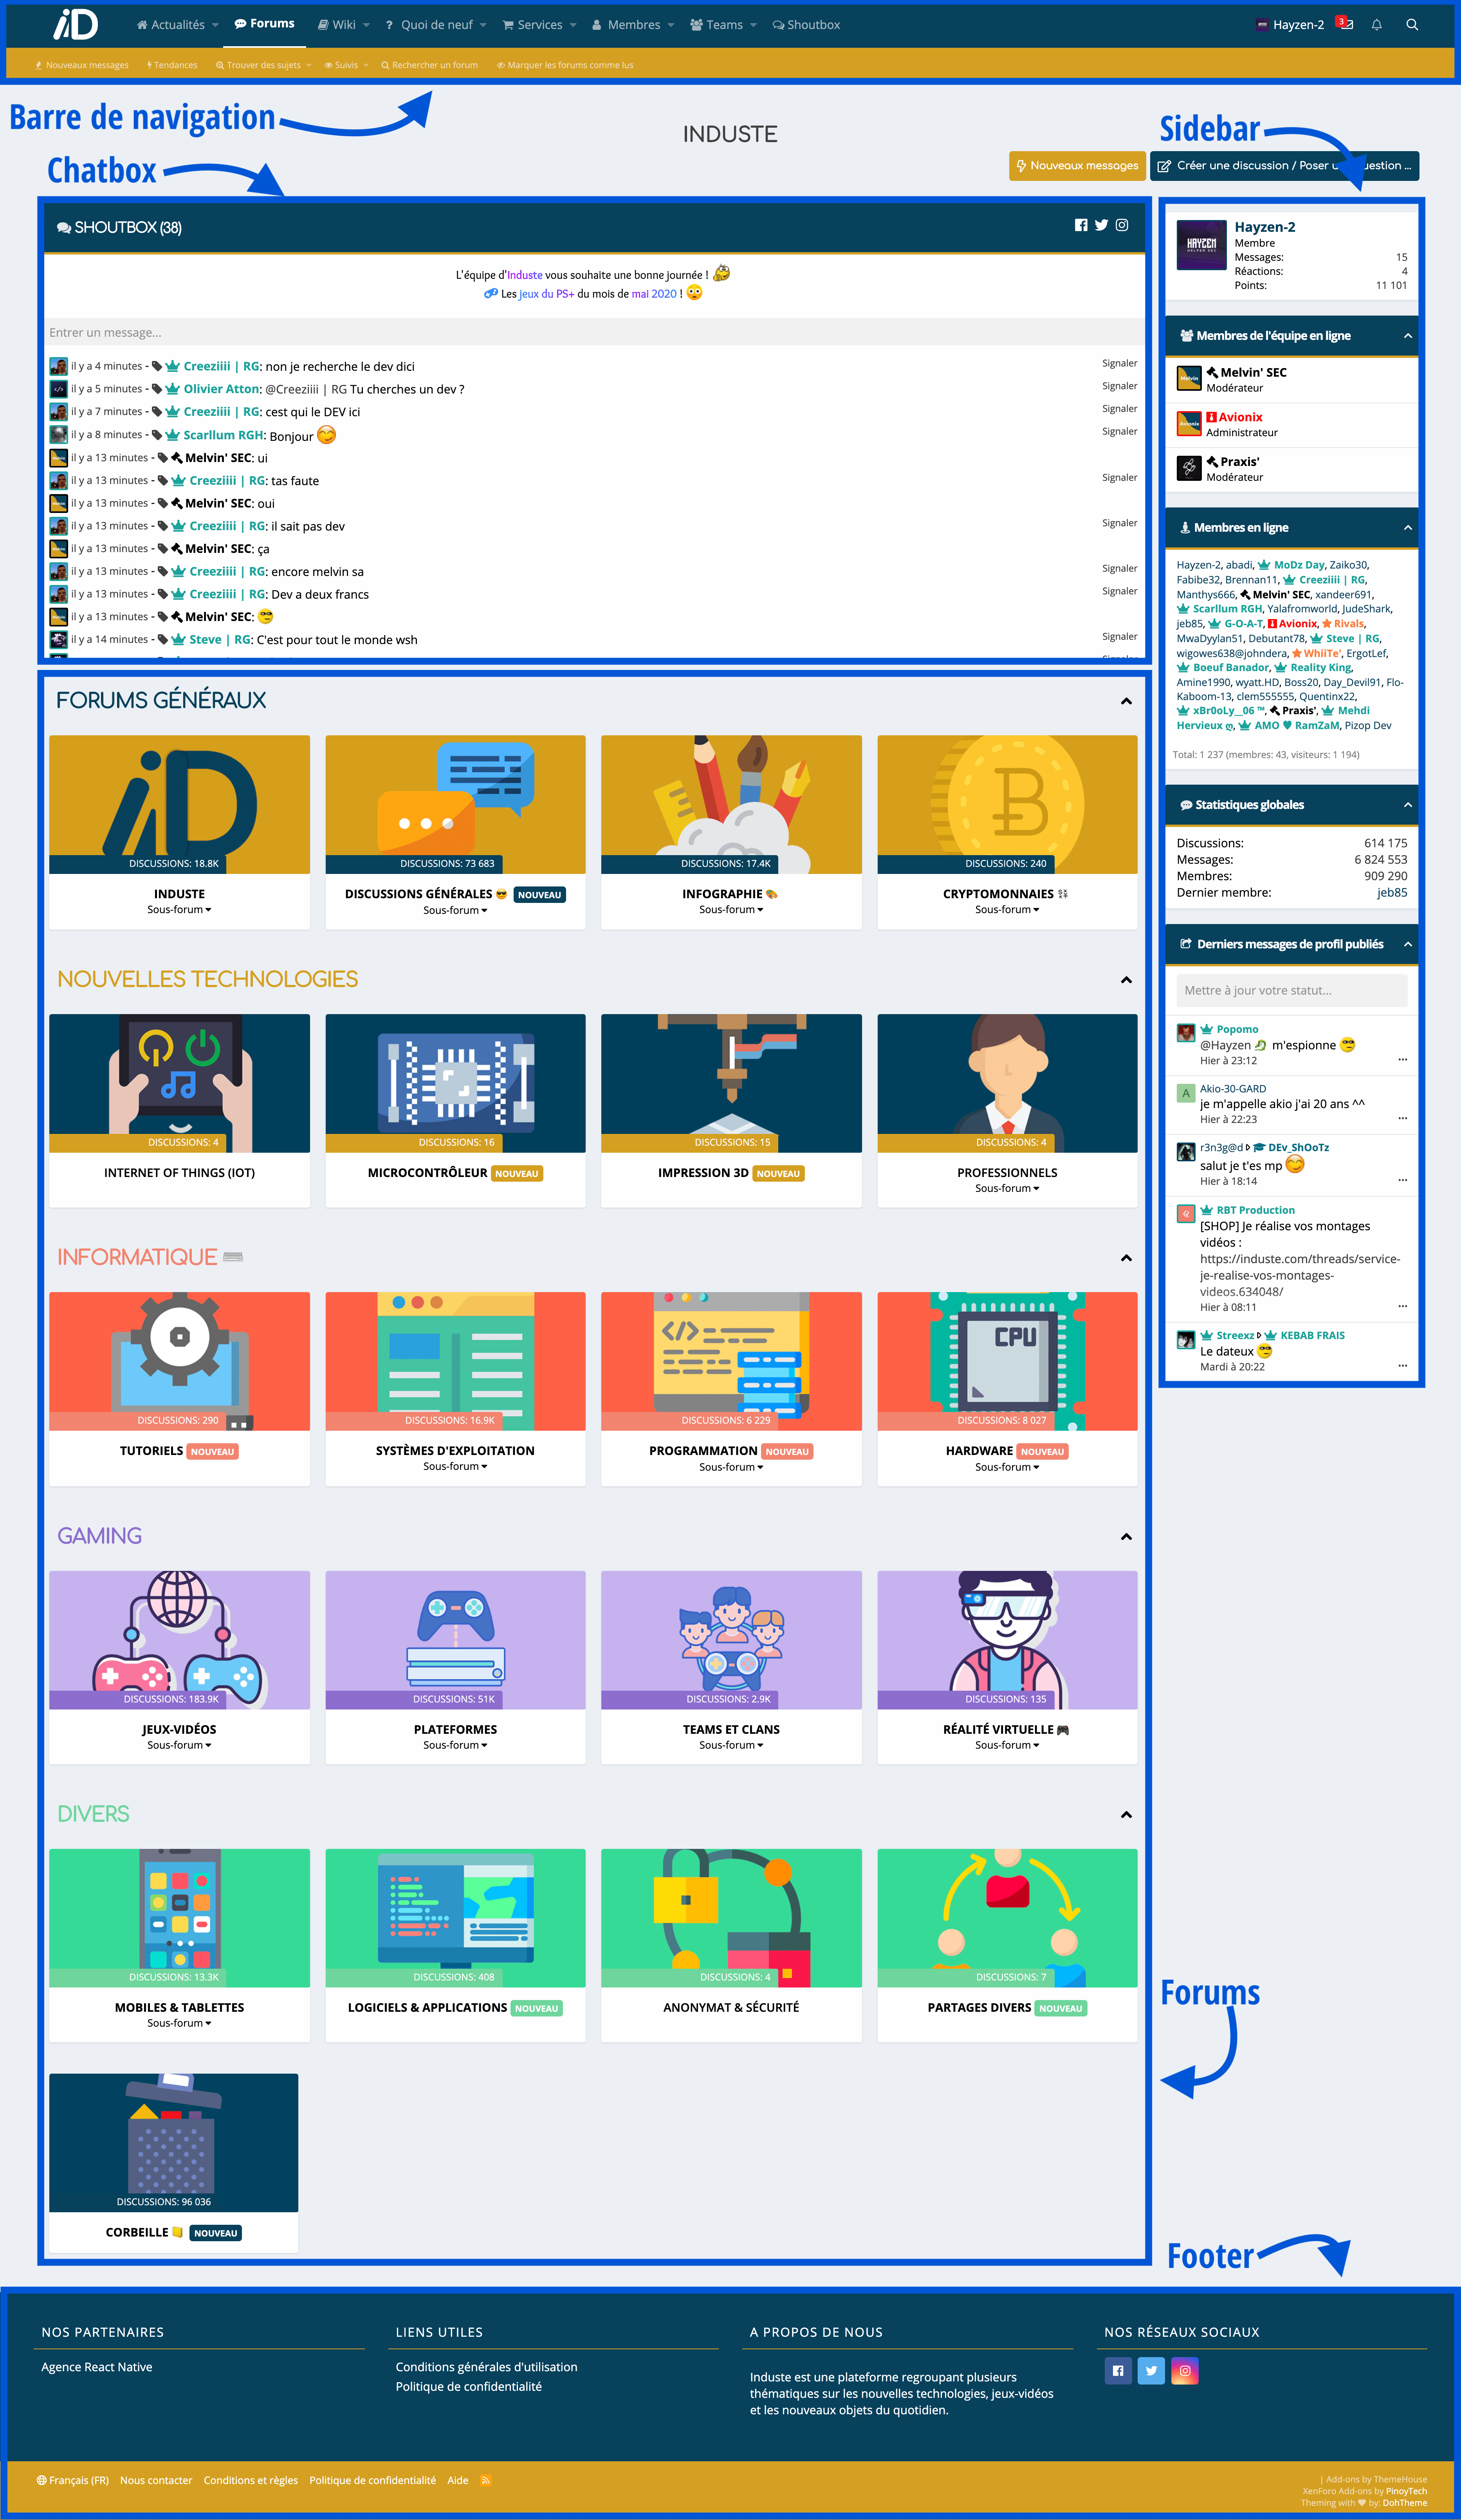Click the footer Facebook social button
This screenshot has height=2520, width=1461.
(x=1118, y=2370)
